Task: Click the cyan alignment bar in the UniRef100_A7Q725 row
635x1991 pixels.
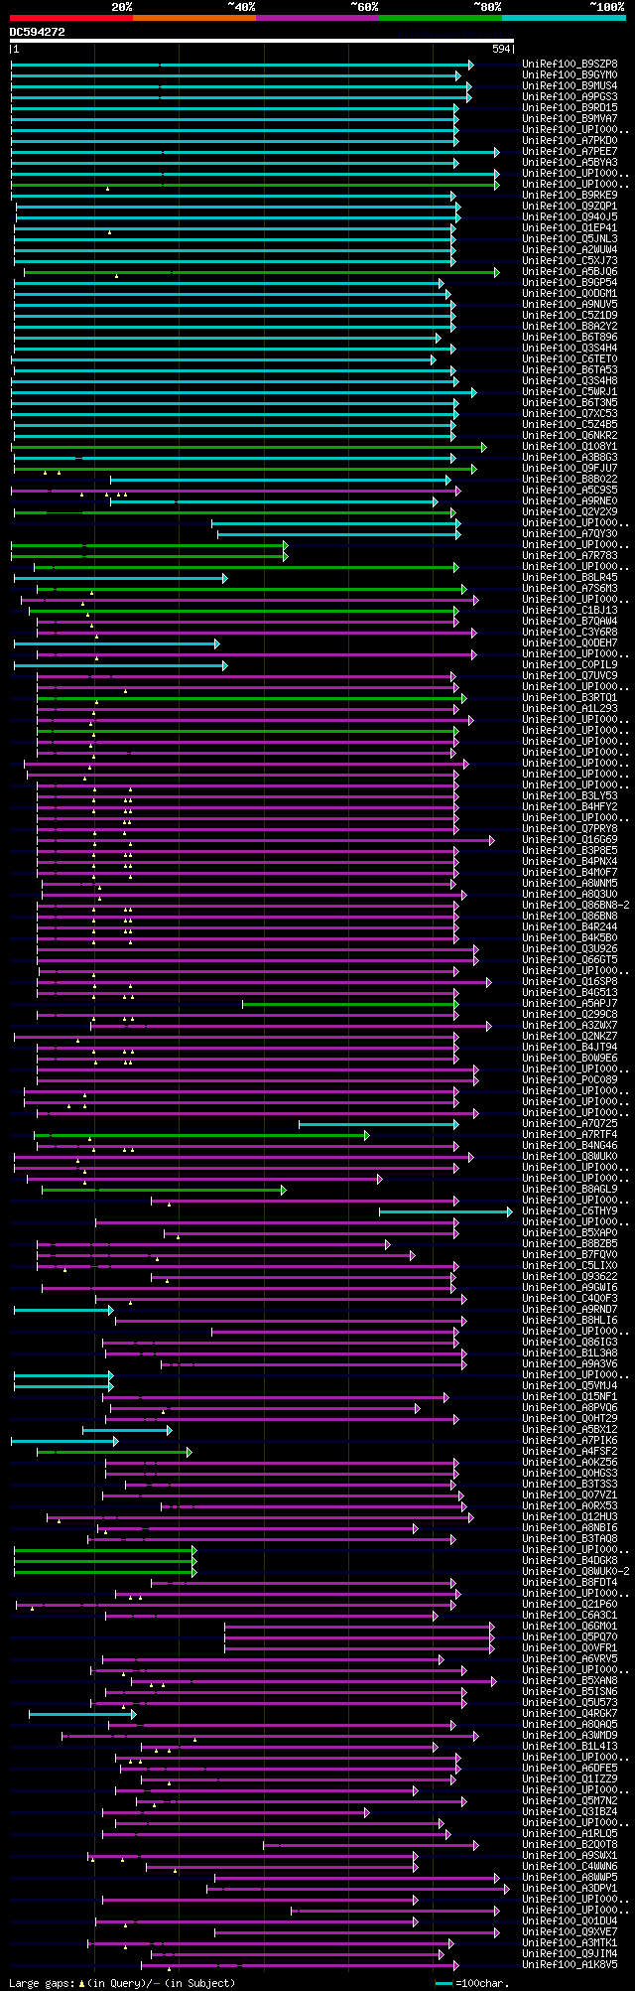Action: click(379, 1124)
